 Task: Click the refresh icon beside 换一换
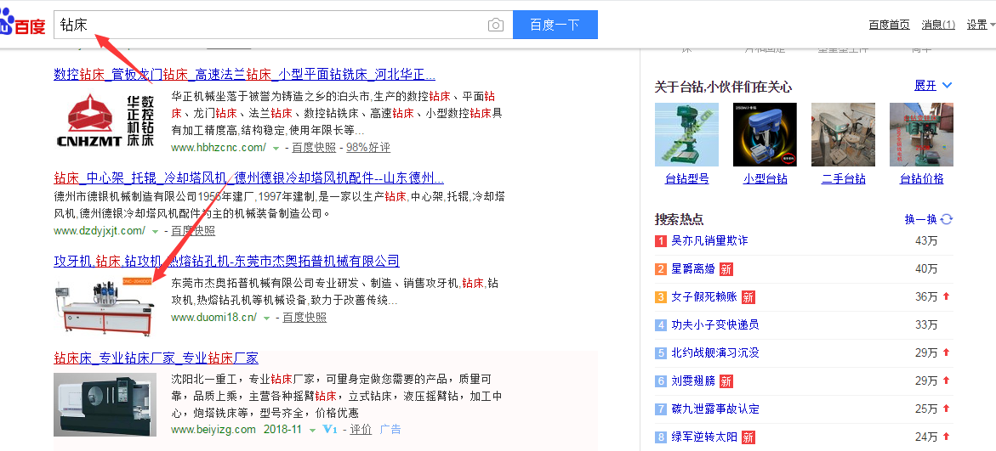click(x=947, y=219)
